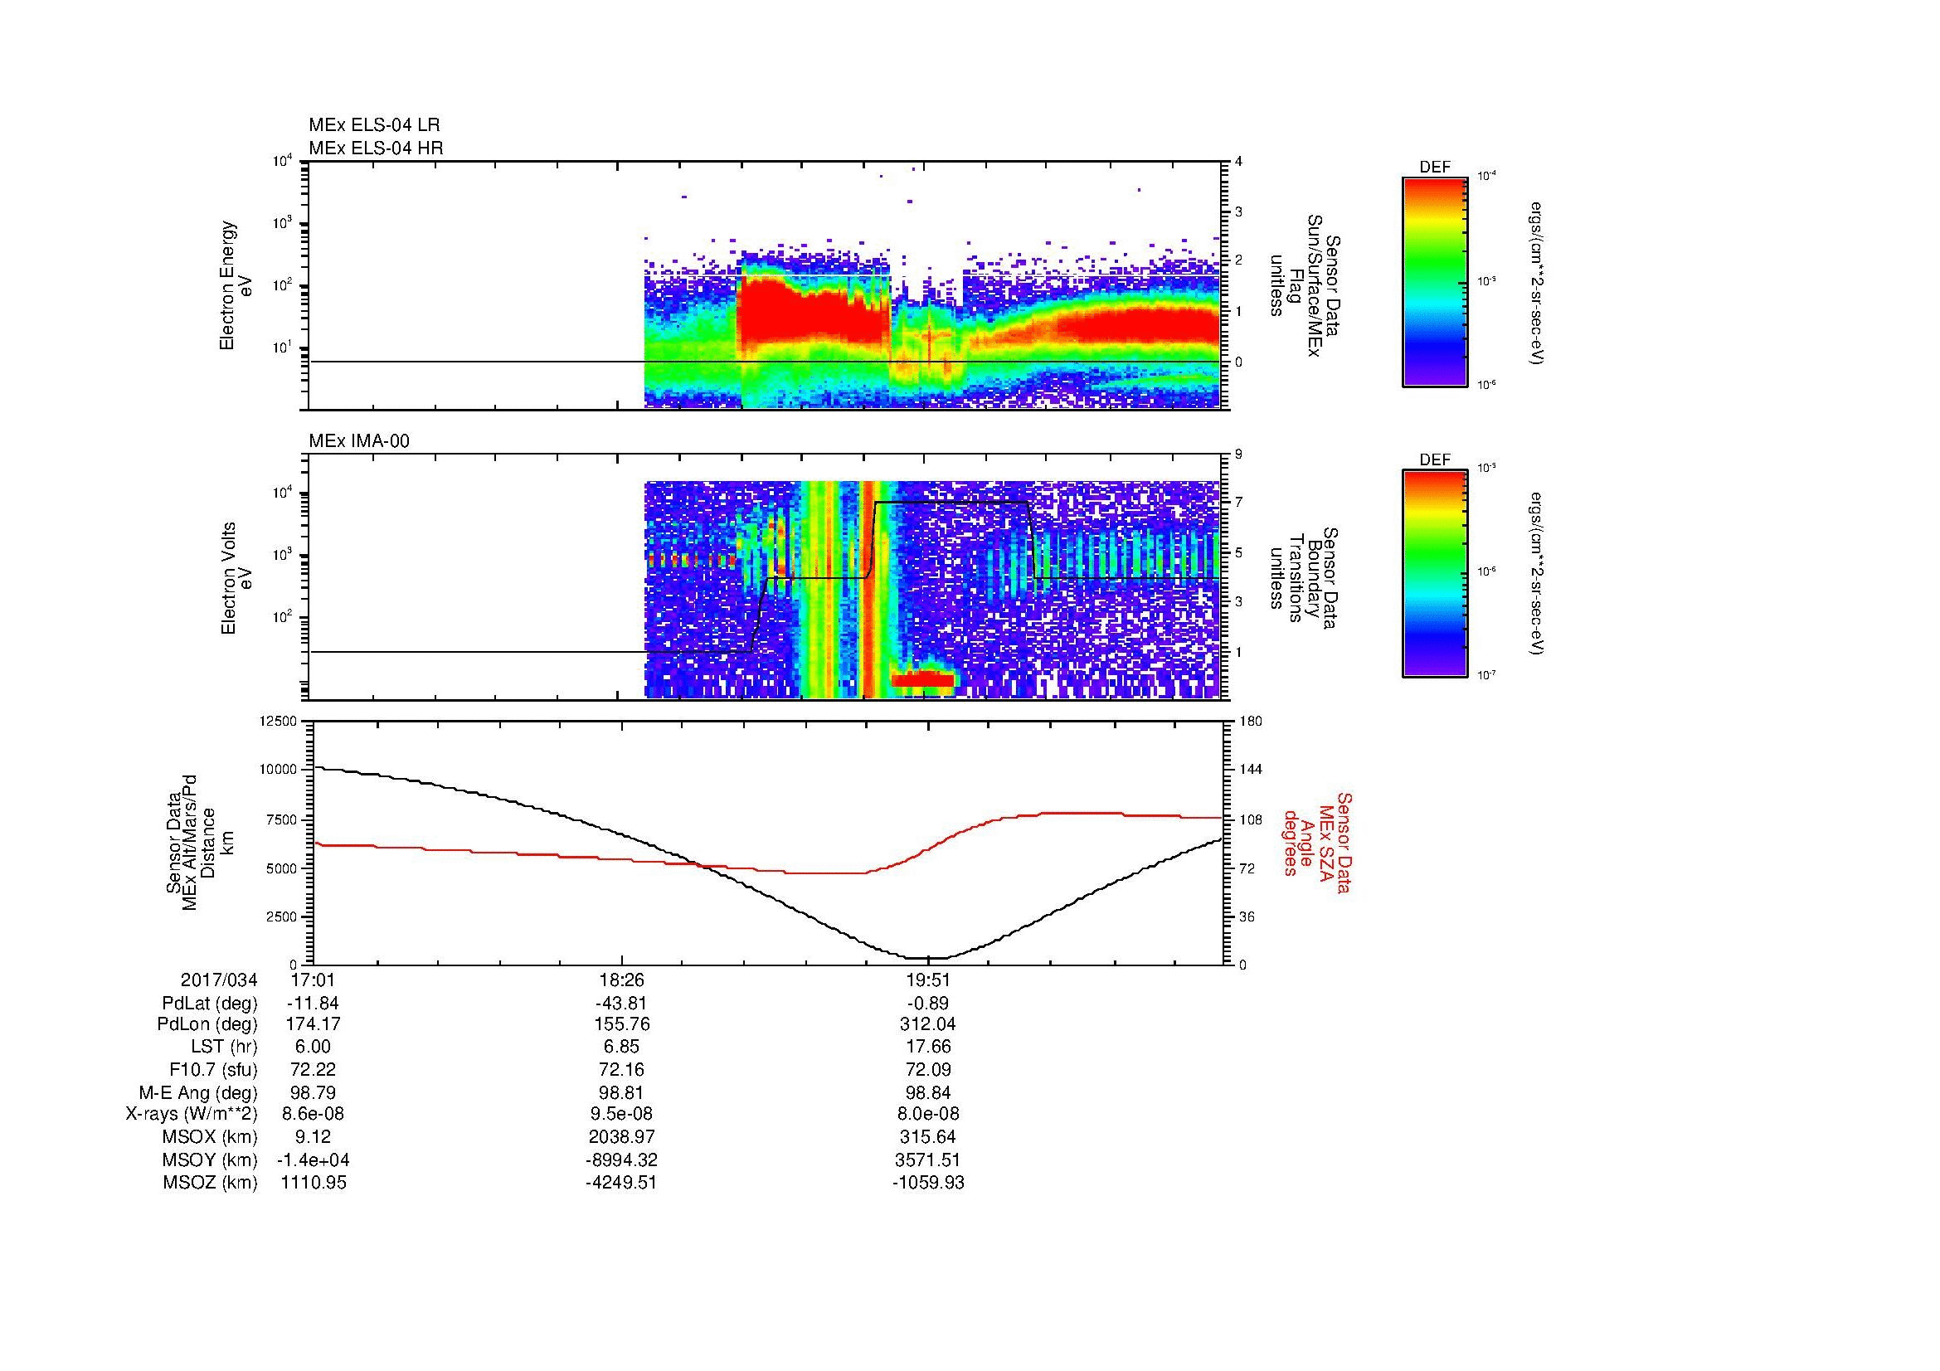
Task: Click the 'F10.7 (sfu)' row label
Action: point(214,1069)
